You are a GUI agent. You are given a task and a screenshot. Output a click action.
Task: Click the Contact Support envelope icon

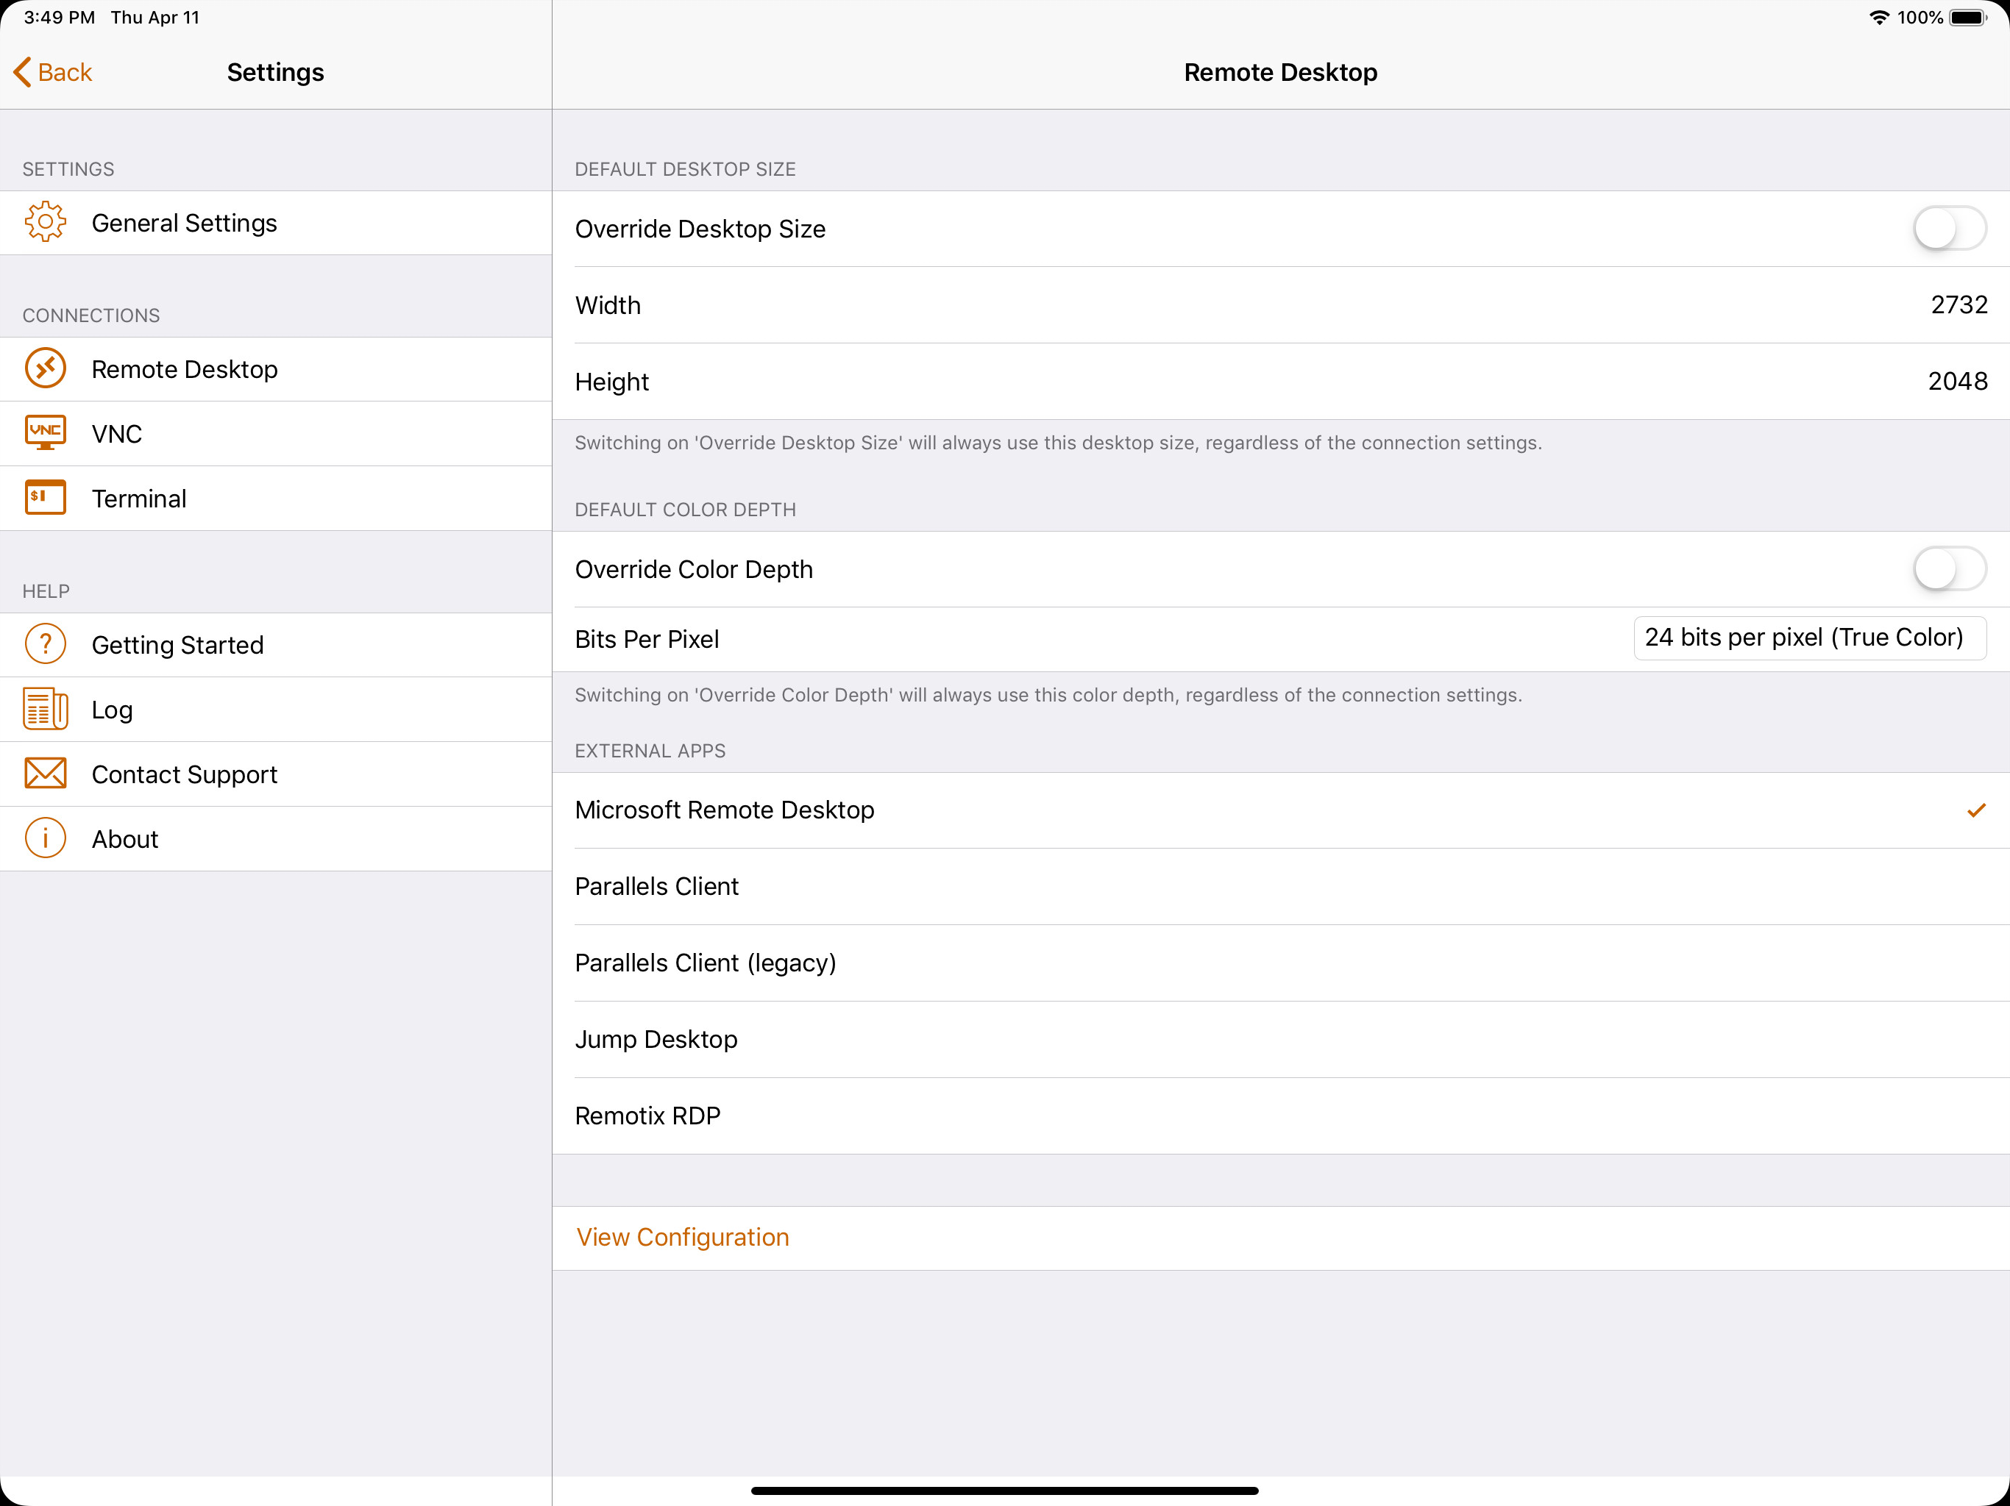[46, 774]
